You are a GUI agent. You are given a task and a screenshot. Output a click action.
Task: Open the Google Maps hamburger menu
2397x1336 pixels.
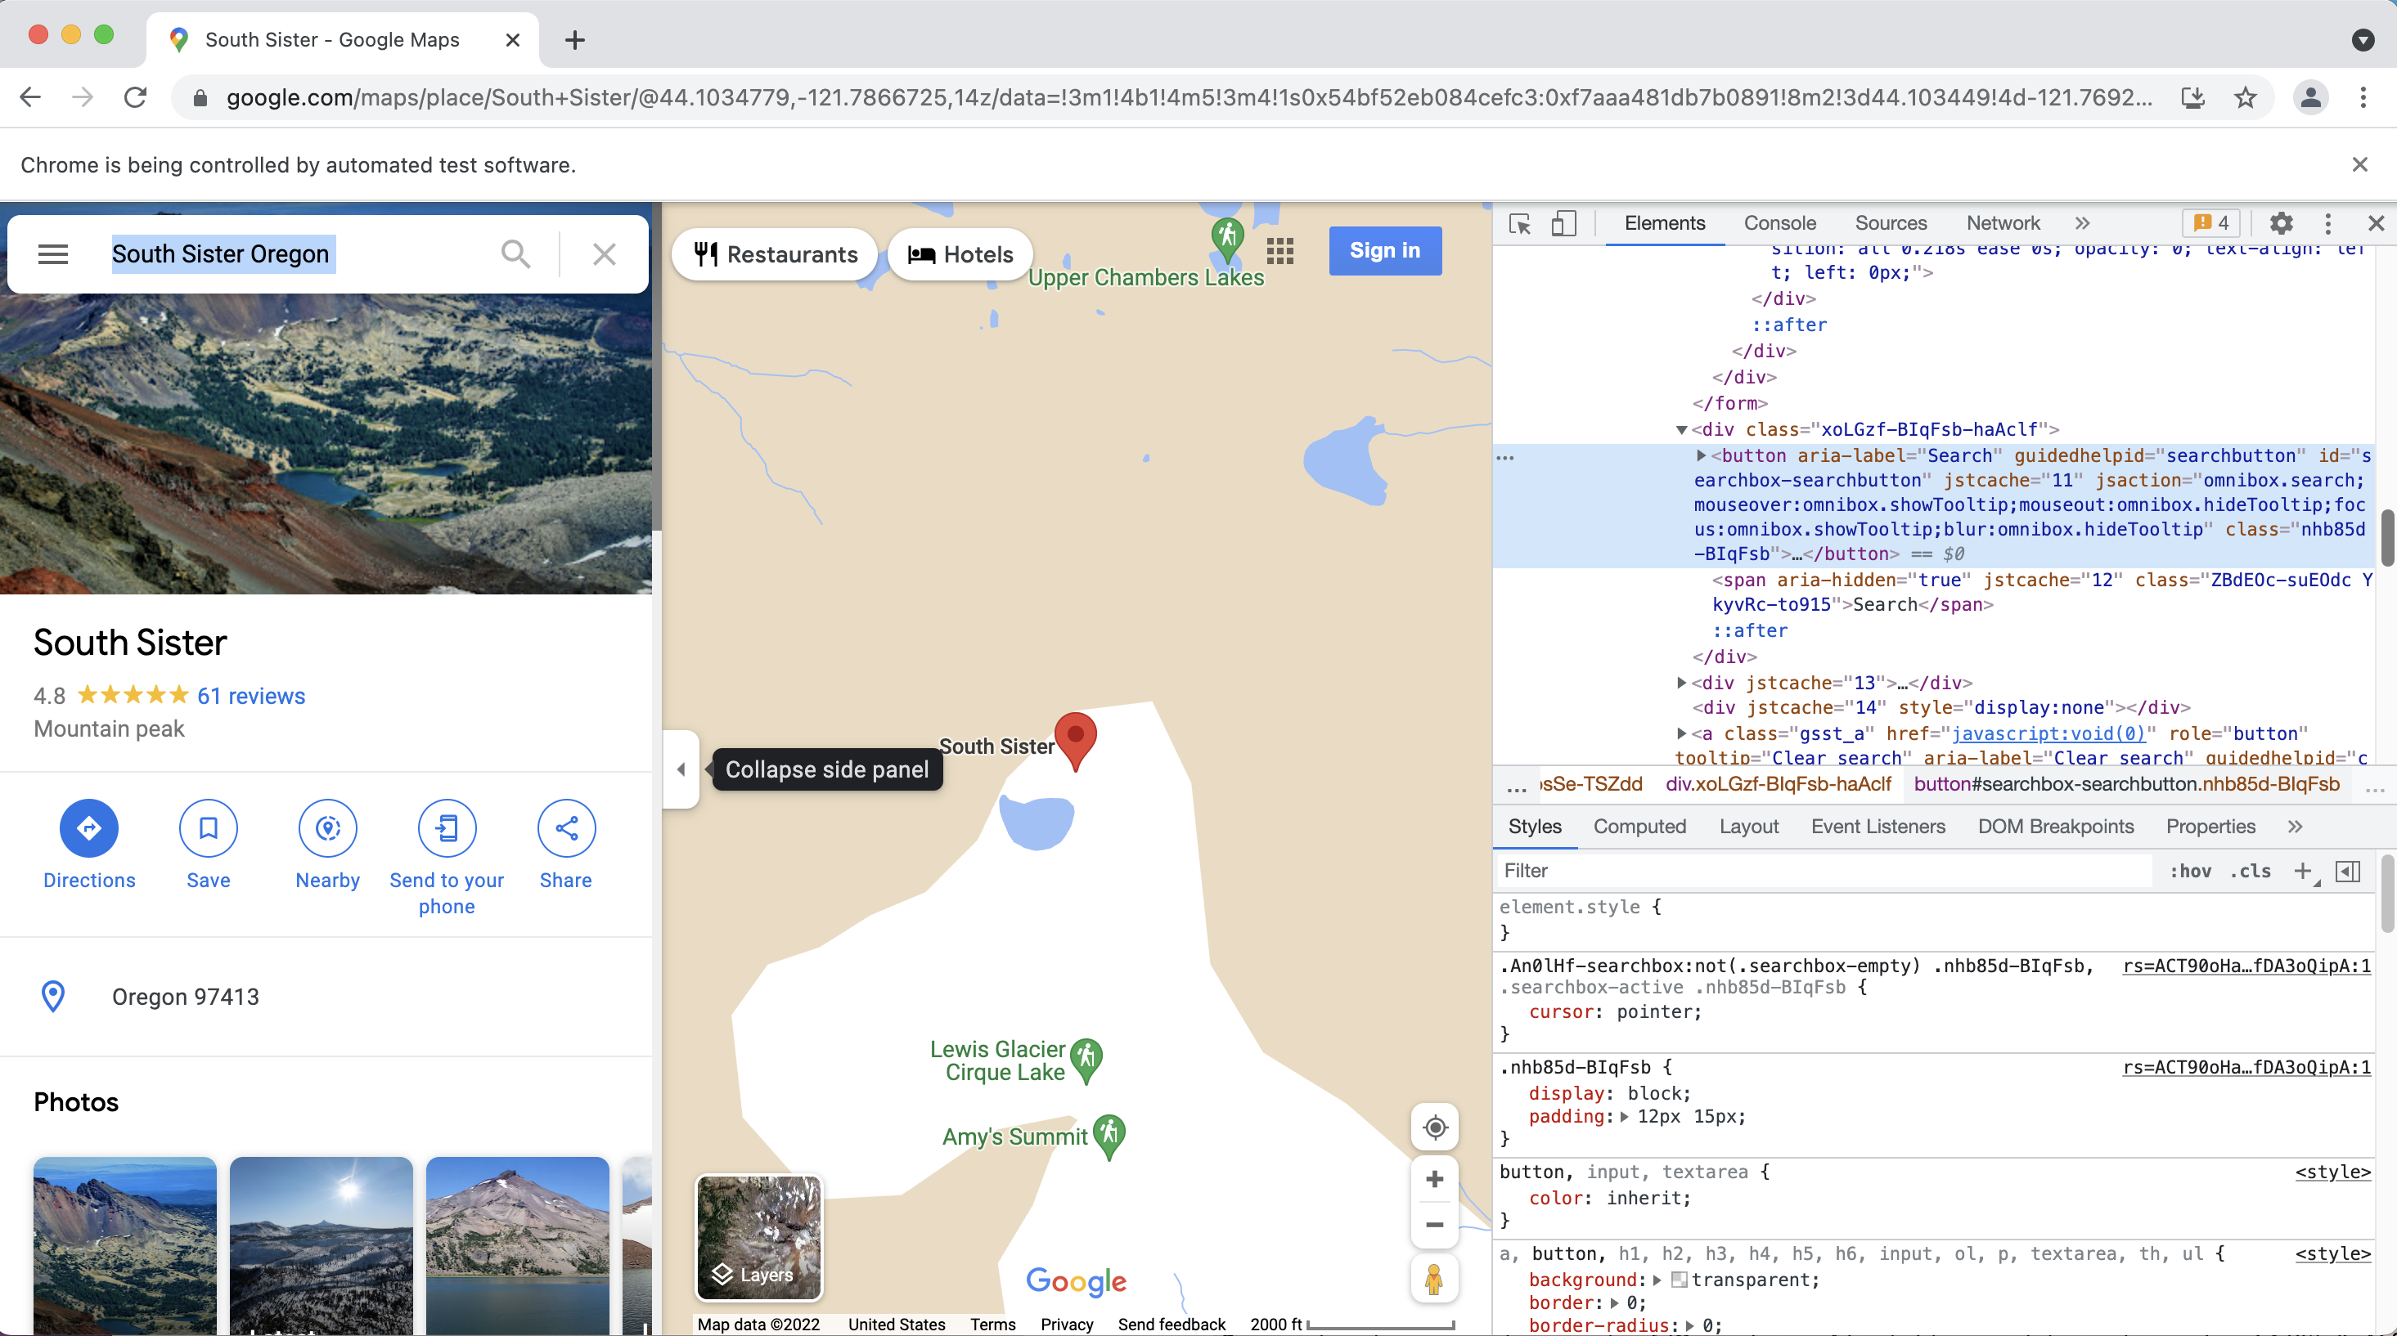click(x=53, y=253)
